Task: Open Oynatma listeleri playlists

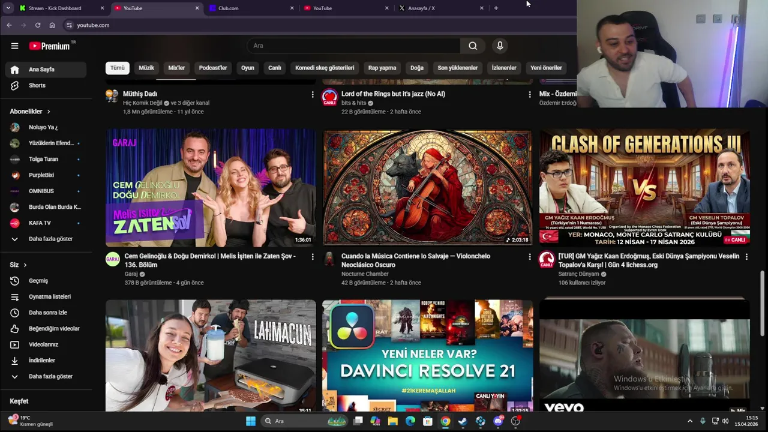Action: [46, 296]
